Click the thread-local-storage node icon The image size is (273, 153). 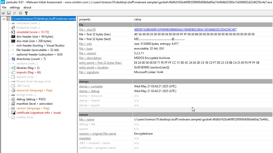[x=13, y=81]
